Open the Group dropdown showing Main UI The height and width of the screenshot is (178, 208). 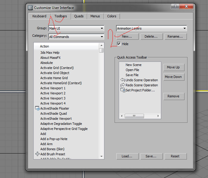pos(76,28)
